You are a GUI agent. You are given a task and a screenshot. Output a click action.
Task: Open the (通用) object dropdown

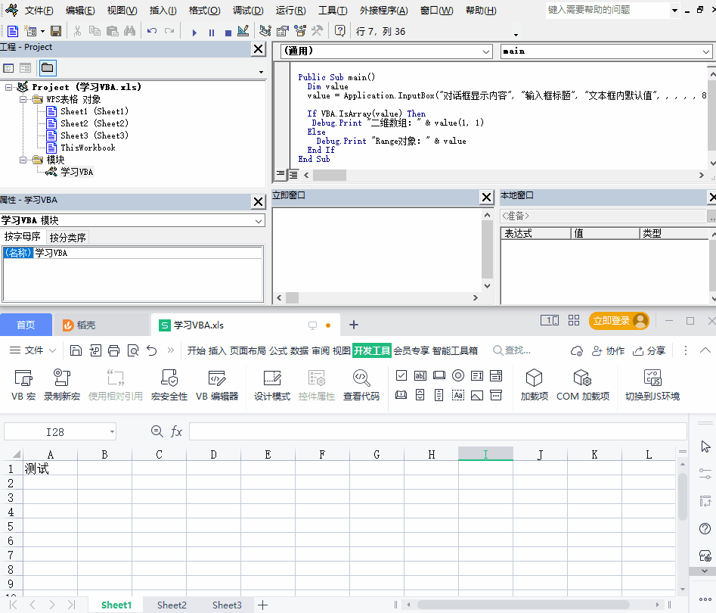click(x=486, y=51)
